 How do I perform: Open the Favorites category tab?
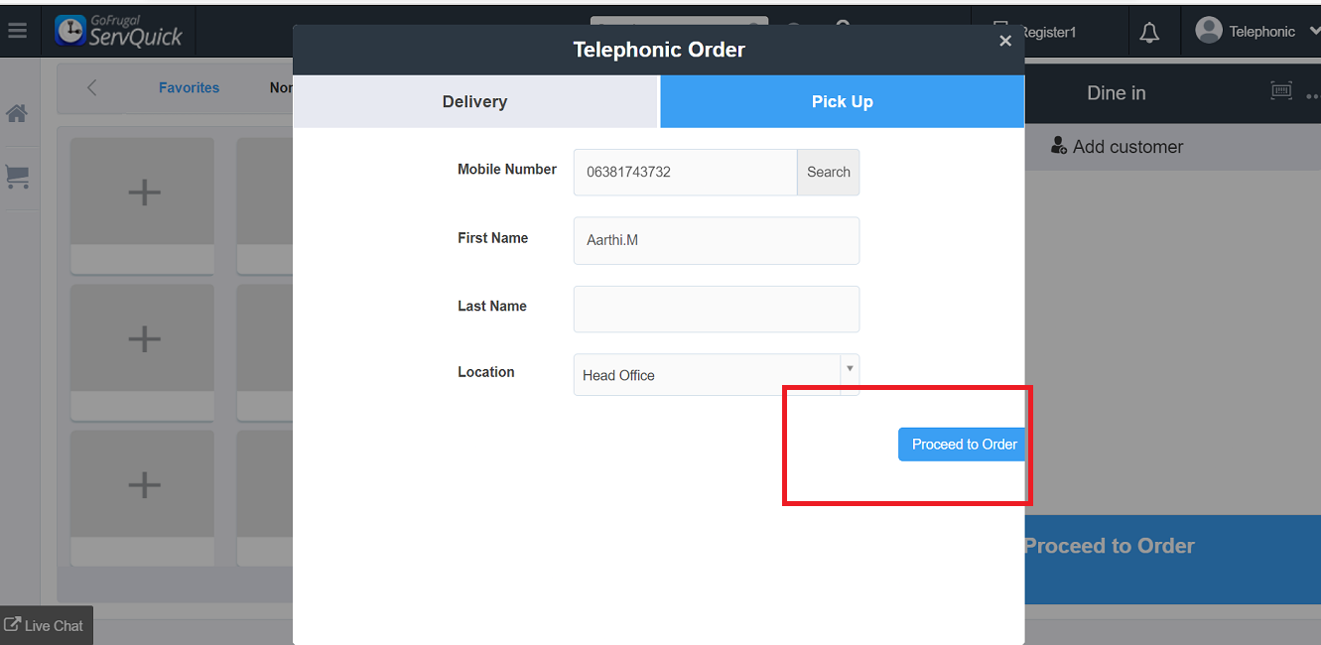point(189,88)
